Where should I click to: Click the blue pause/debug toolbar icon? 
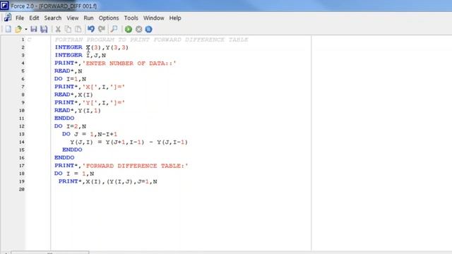pyautogui.click(x=148, y=29)
